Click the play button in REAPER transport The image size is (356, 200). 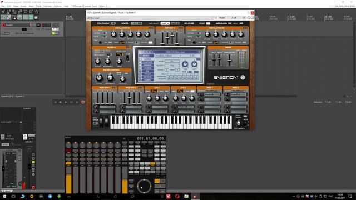pos(66,102)
